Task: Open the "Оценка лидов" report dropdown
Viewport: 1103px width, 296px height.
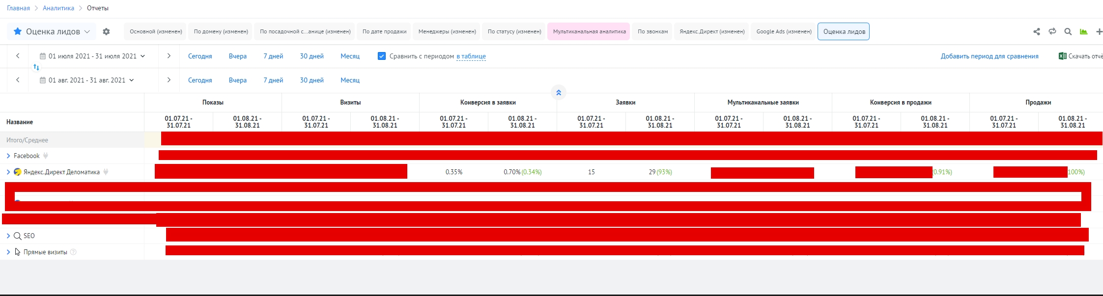Action: click(x=53, y=31)
